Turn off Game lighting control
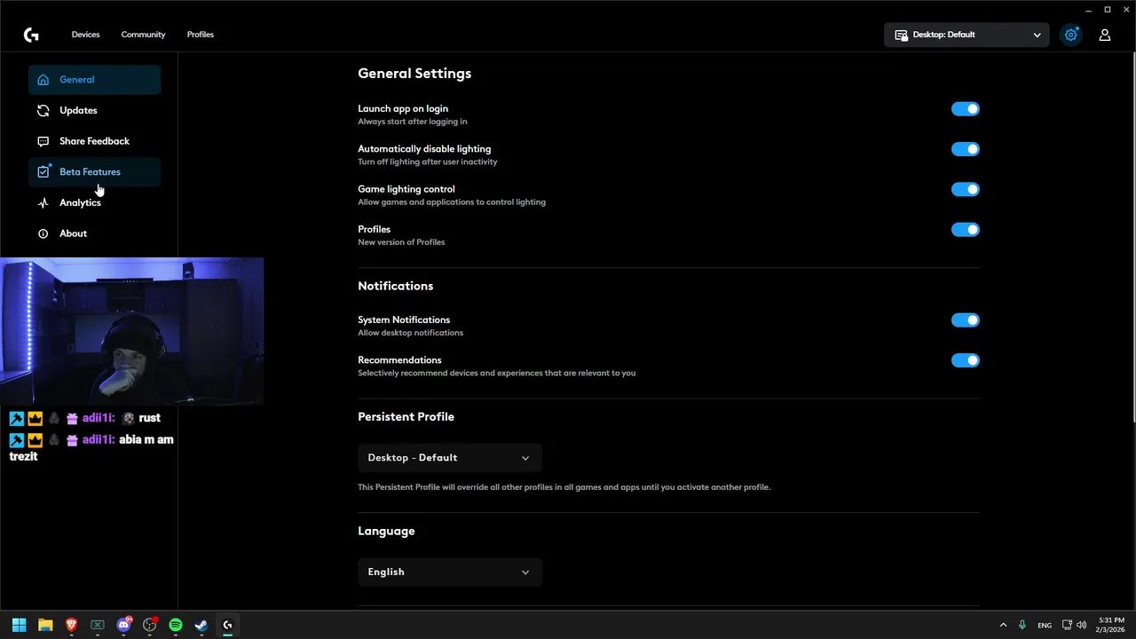 (x=965, y=189)
